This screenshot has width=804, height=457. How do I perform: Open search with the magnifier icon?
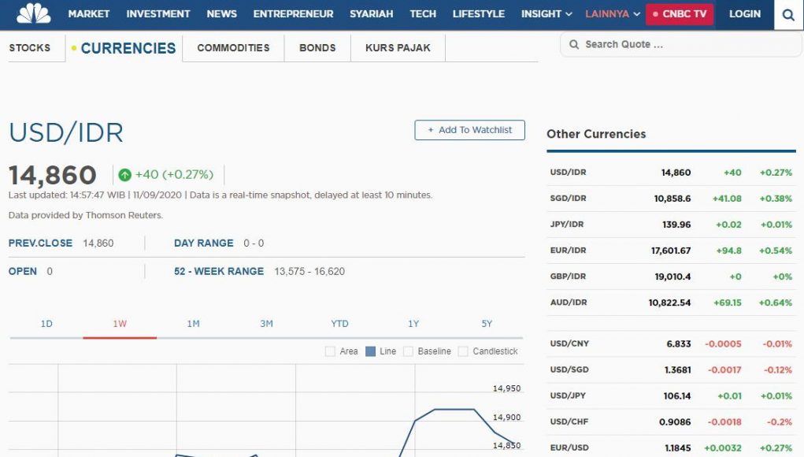pos(787,14)
